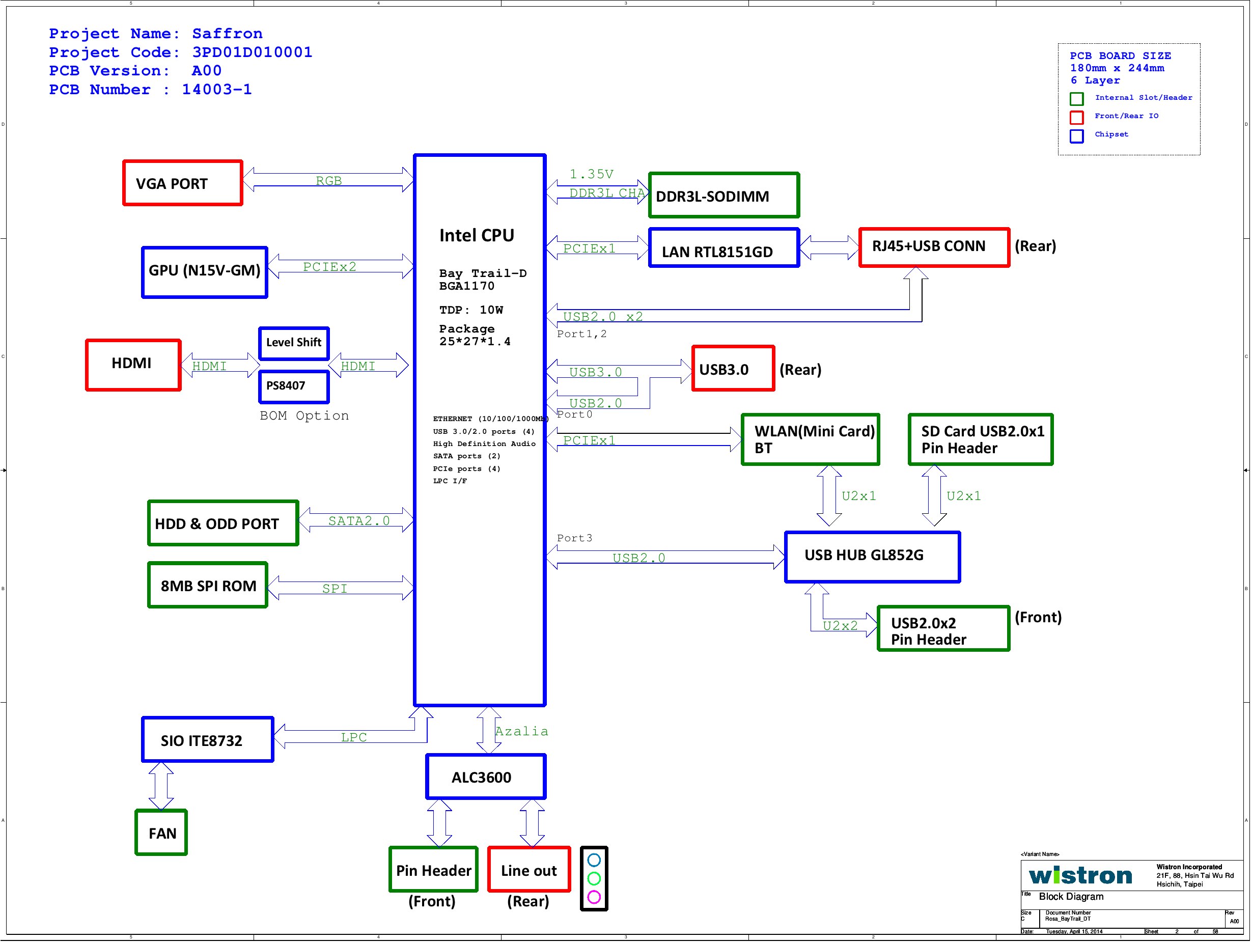Click the Port1,2 annotation
This screenshot has width=1252, height=942.
582,334
